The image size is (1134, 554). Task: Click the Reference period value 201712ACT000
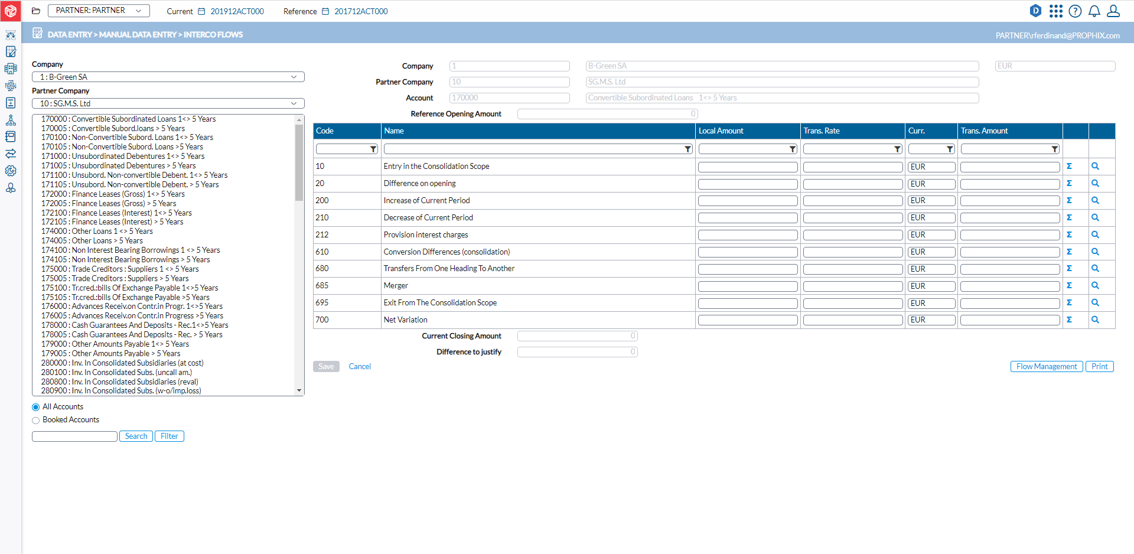click(361, 11)
